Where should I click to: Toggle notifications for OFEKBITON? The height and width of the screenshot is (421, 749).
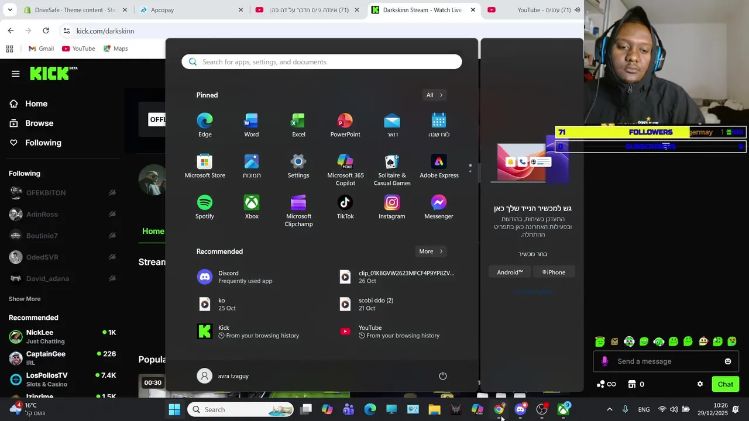pos(112,192)
